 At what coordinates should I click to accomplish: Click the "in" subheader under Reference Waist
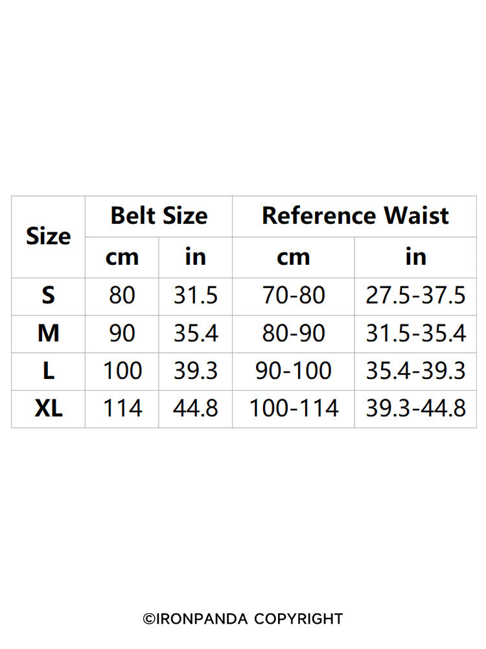coord(415,258)
